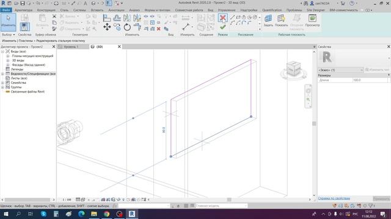Select the Copy tool next to Move
Screen dimensions: 391x219
click(x=117, y=27)
